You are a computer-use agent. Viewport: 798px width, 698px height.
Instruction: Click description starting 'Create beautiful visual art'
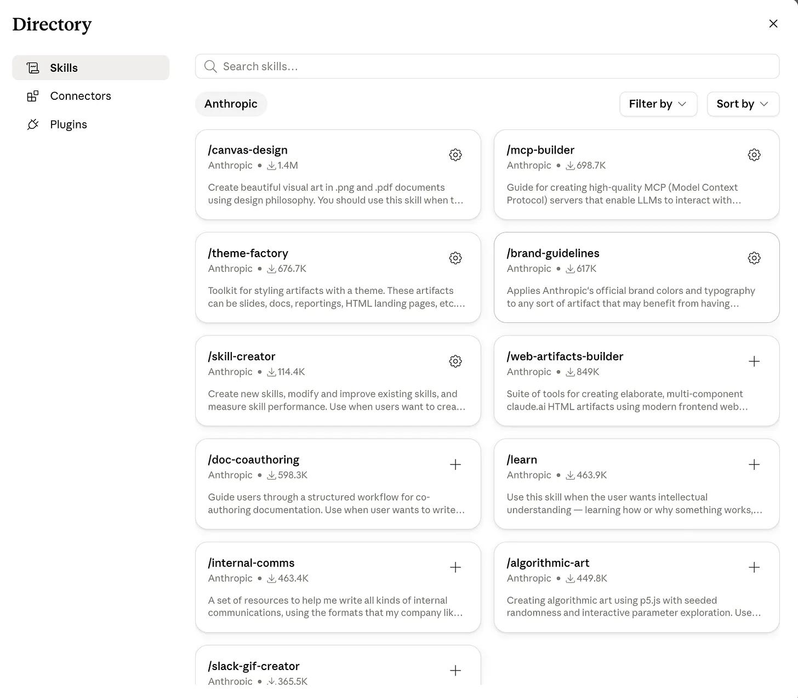[x=336, y=194]
